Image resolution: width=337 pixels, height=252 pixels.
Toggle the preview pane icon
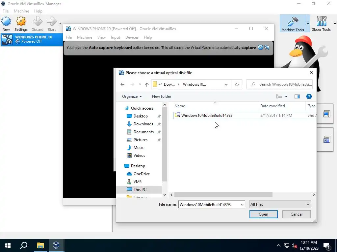tap(297, 96)
